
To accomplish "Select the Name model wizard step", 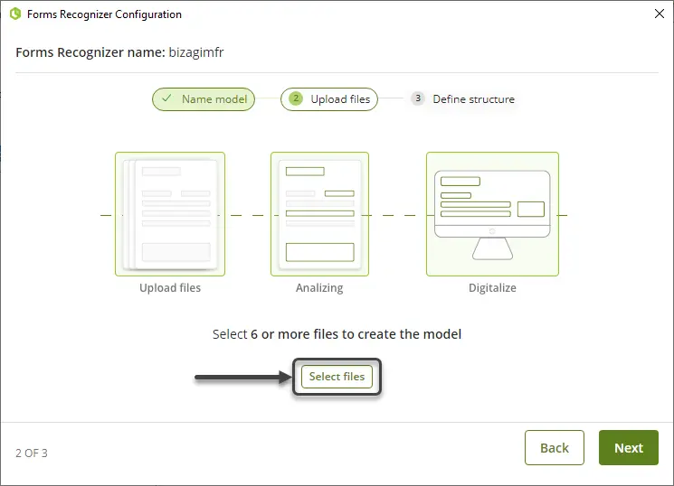I will [204, 99].
